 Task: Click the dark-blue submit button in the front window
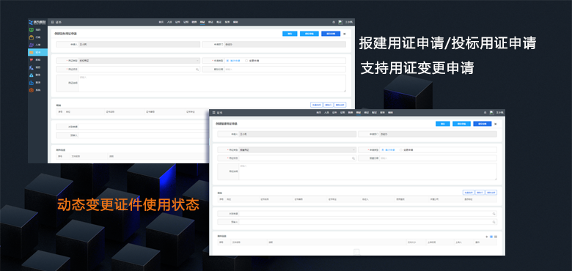[x=483, y=124]
